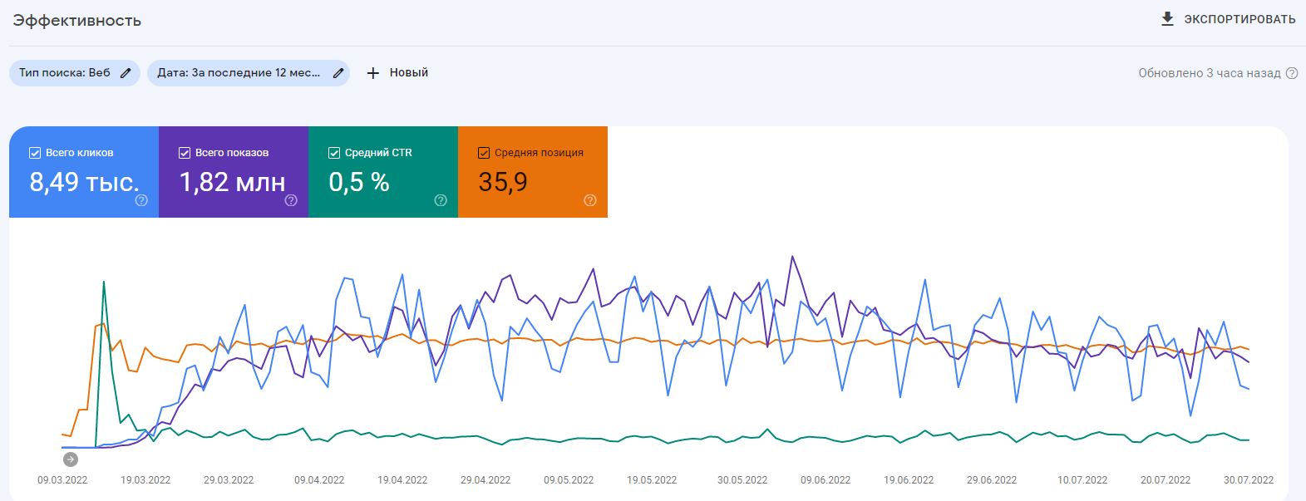Open the Дата: За последние 12 мес filter

pos(239,73)
